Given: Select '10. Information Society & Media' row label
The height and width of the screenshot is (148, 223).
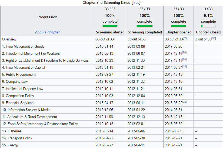Looking at the screenshot, I should coord(26,110).
